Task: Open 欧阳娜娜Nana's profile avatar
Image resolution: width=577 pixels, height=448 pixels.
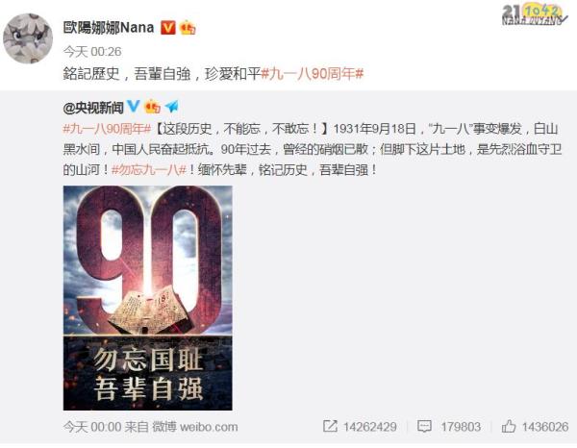Action: (28, 38)
